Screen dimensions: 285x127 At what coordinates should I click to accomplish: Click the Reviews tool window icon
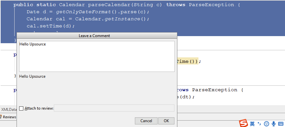click(x=1, y=117)
